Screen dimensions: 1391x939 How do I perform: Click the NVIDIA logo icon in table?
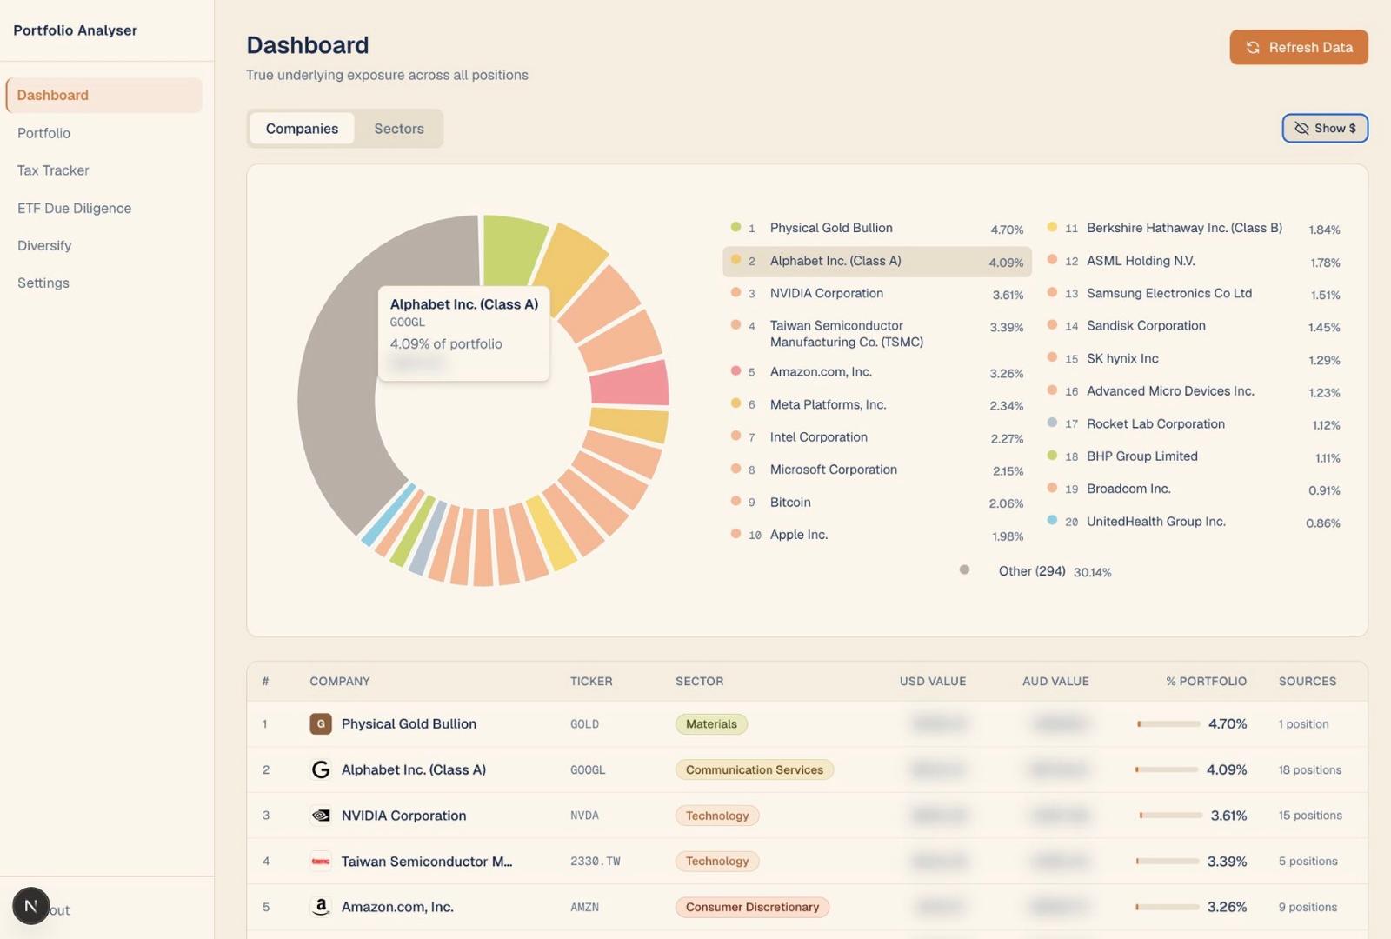321,816
